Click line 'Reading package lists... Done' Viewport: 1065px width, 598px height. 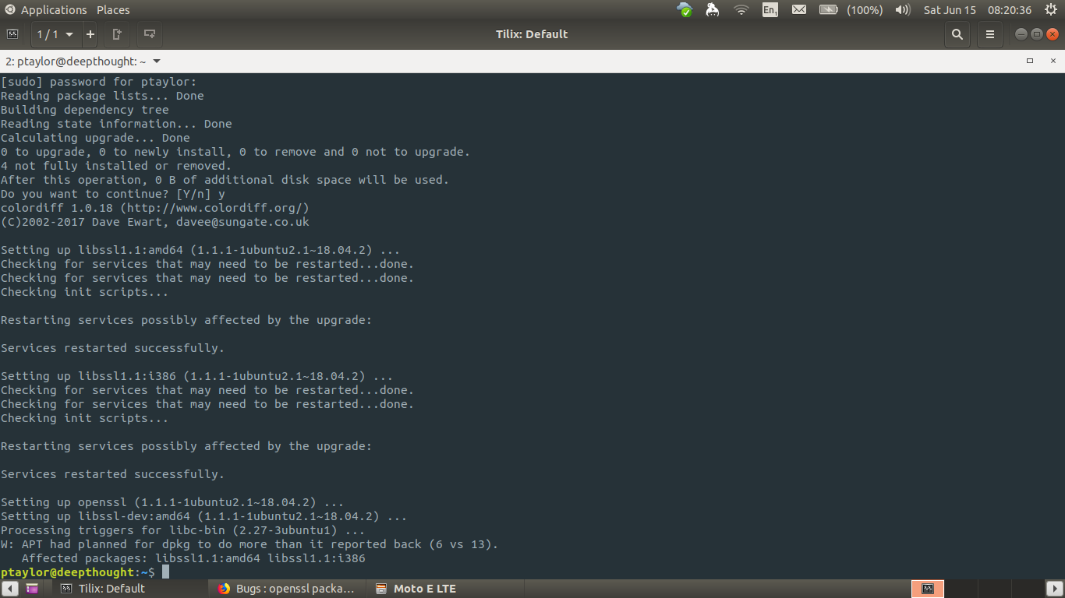click(102, 96)
